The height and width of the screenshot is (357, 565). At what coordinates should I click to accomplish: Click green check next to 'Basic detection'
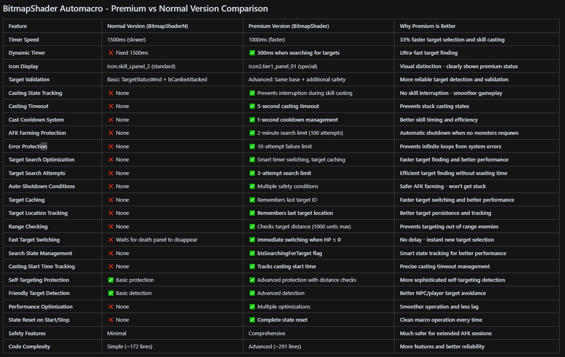pyautogui.click(x=111, y=293)
